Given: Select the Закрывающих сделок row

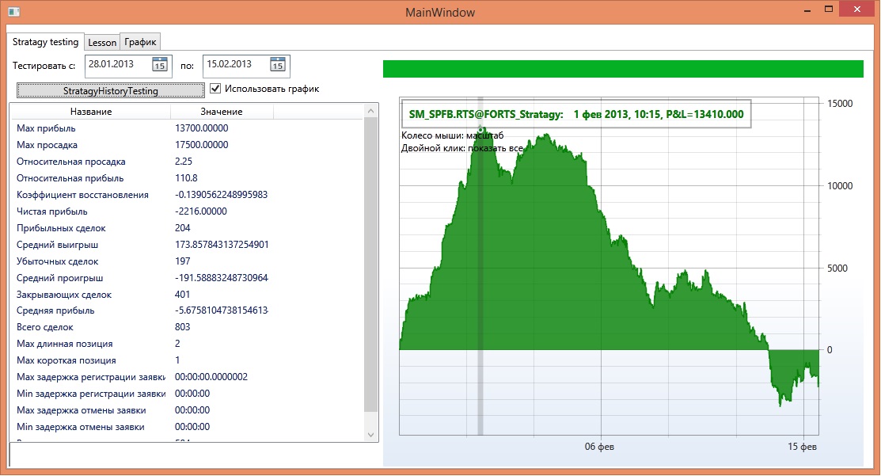Looking at the screenshot, I should pos(187,295).
